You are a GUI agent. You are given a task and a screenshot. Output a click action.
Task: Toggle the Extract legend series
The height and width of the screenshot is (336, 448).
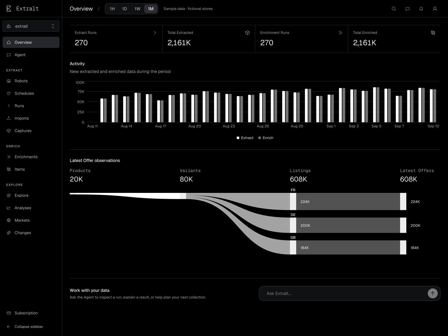click(245, 138)
